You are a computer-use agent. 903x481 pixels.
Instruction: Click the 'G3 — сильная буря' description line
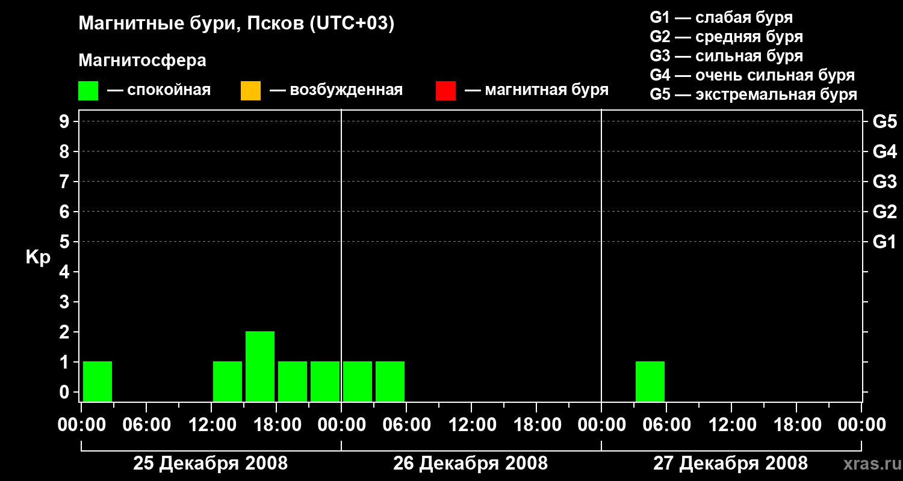point(726,56)
